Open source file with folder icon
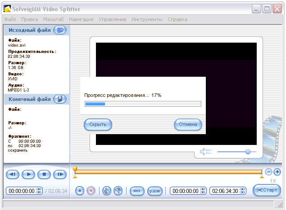This screenshot has width=286, height=210. tap(60, 30)
